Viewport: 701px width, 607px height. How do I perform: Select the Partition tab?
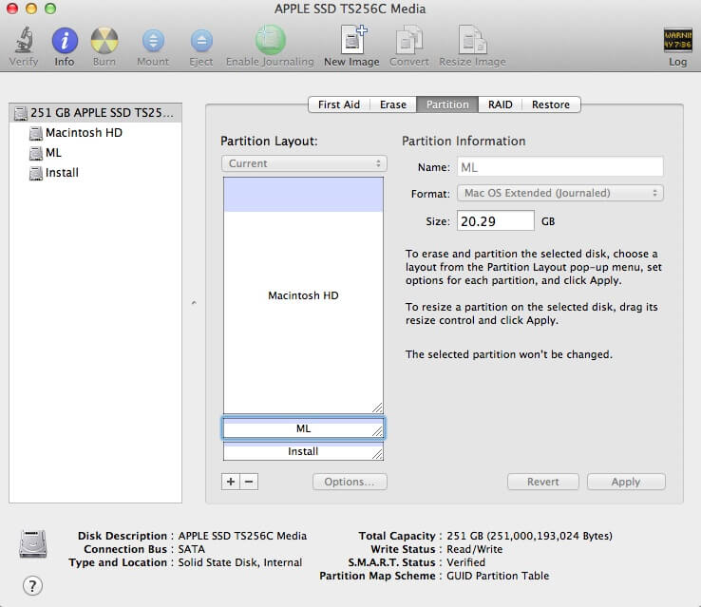point(447,104)
